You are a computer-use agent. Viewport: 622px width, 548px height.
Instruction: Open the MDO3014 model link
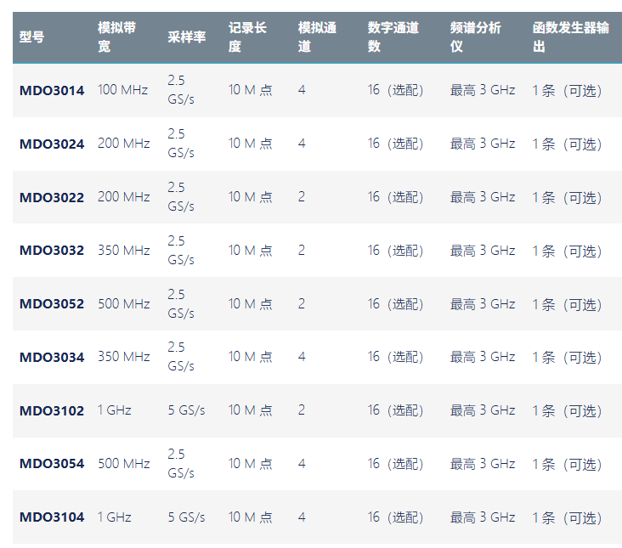pyautogui.click(x=52, y=90)
